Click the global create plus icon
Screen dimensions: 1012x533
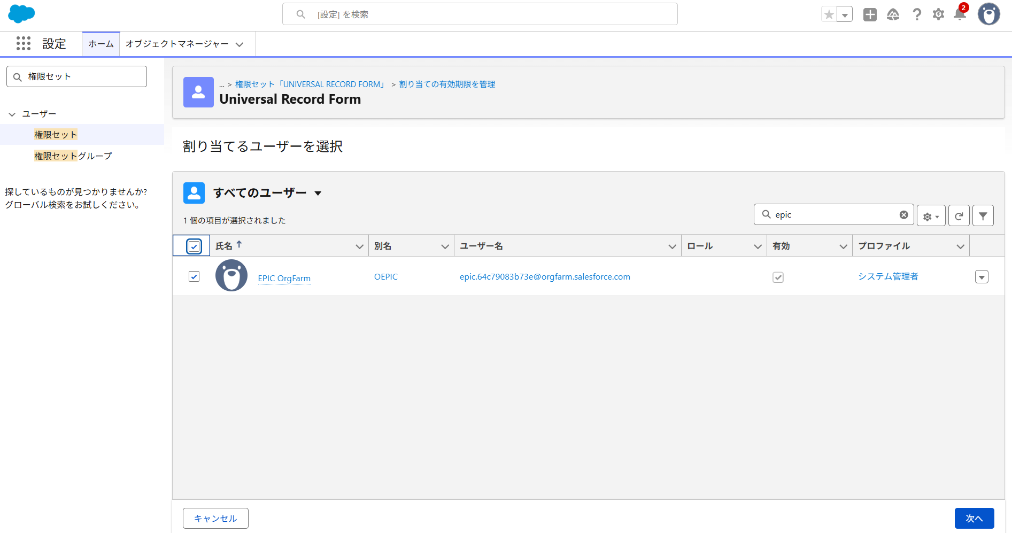tap(870, 14)
